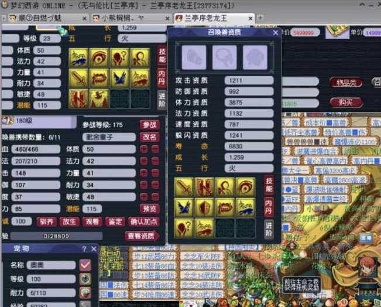This screenshot has height=307, width=381.
Task: Click the fanged mouth skill in left skill grid
Action: pos(99,79)
